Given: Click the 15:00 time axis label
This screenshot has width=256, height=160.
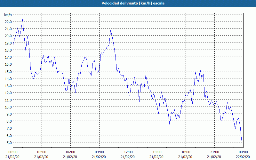Looking at the screenshot, I should click(157, 152).
